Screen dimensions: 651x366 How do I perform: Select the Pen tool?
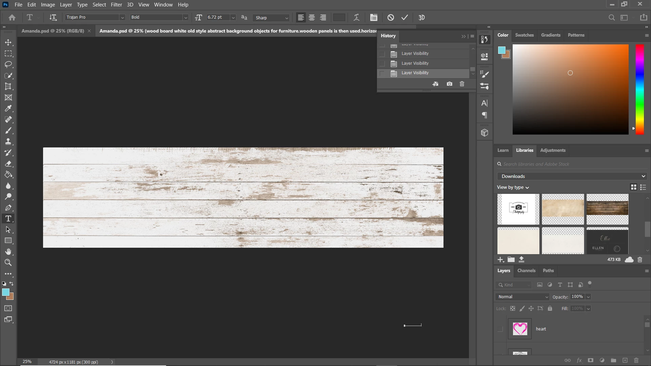(8, 208)
